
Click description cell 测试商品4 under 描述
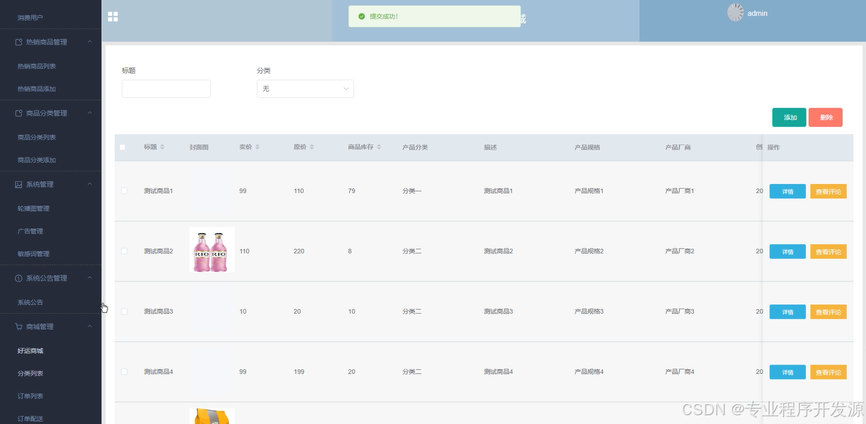[x=498, y=372]
